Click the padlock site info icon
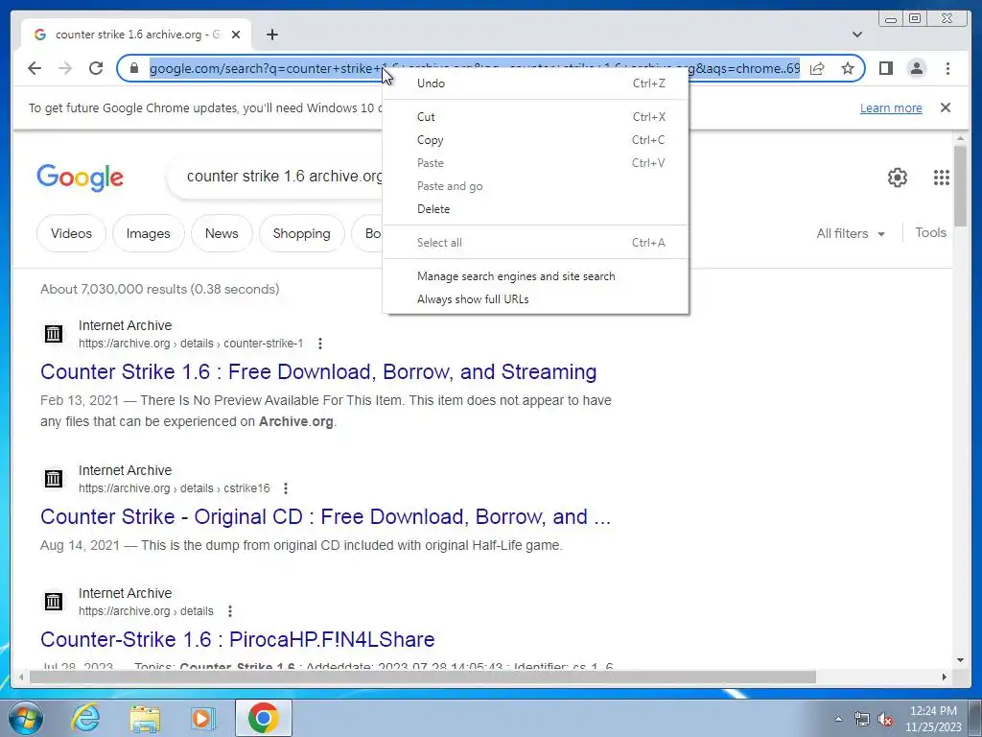This screenshot has height=737, width=982. click(133, 68)
